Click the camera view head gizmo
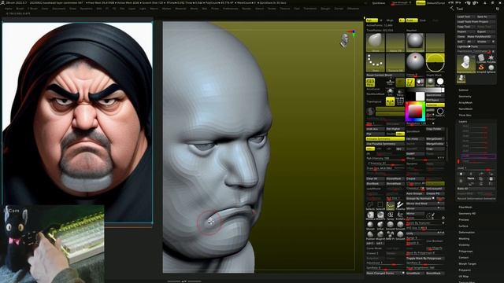Viewport: 504px width, 283px height. tap(345, 40)
